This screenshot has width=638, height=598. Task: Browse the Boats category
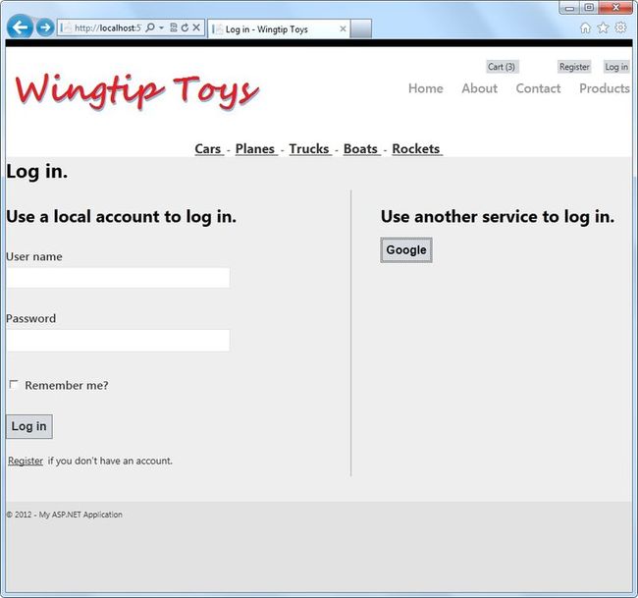361,149
